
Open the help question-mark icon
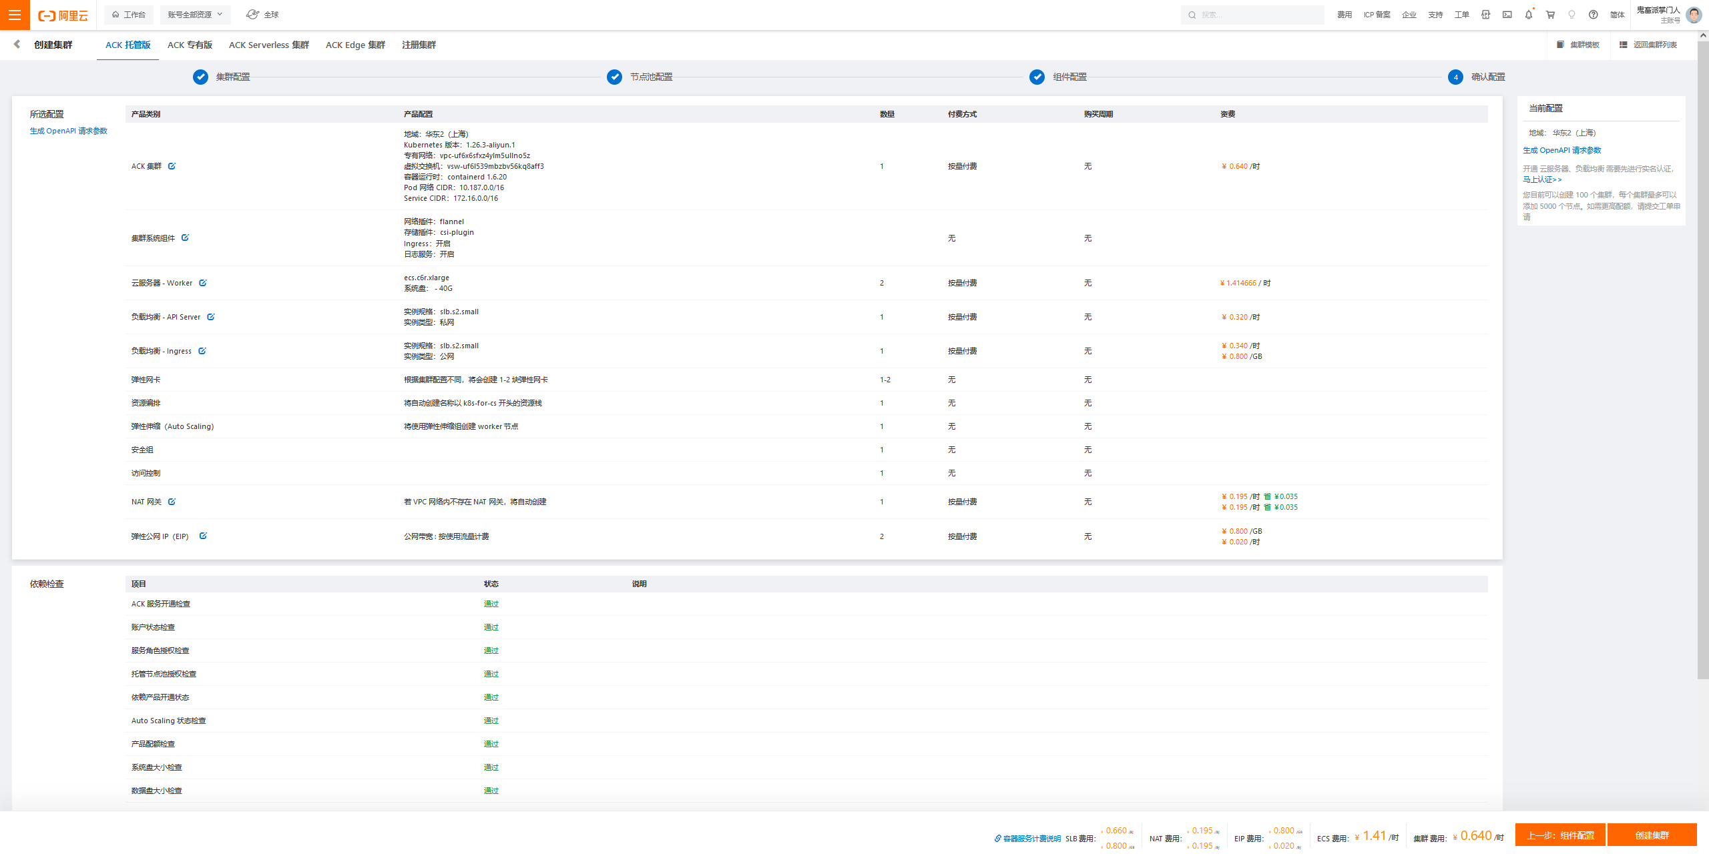[1594, 15]
